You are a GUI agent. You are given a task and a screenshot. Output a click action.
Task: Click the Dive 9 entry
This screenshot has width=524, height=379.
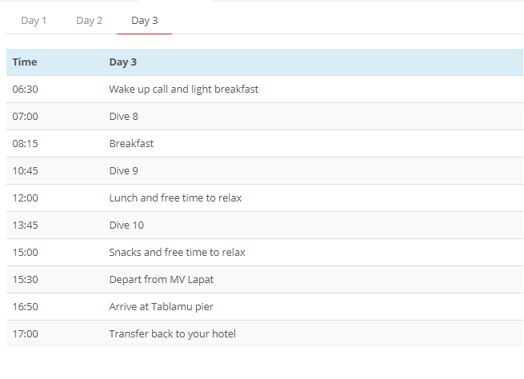click(x=123, y=170)
